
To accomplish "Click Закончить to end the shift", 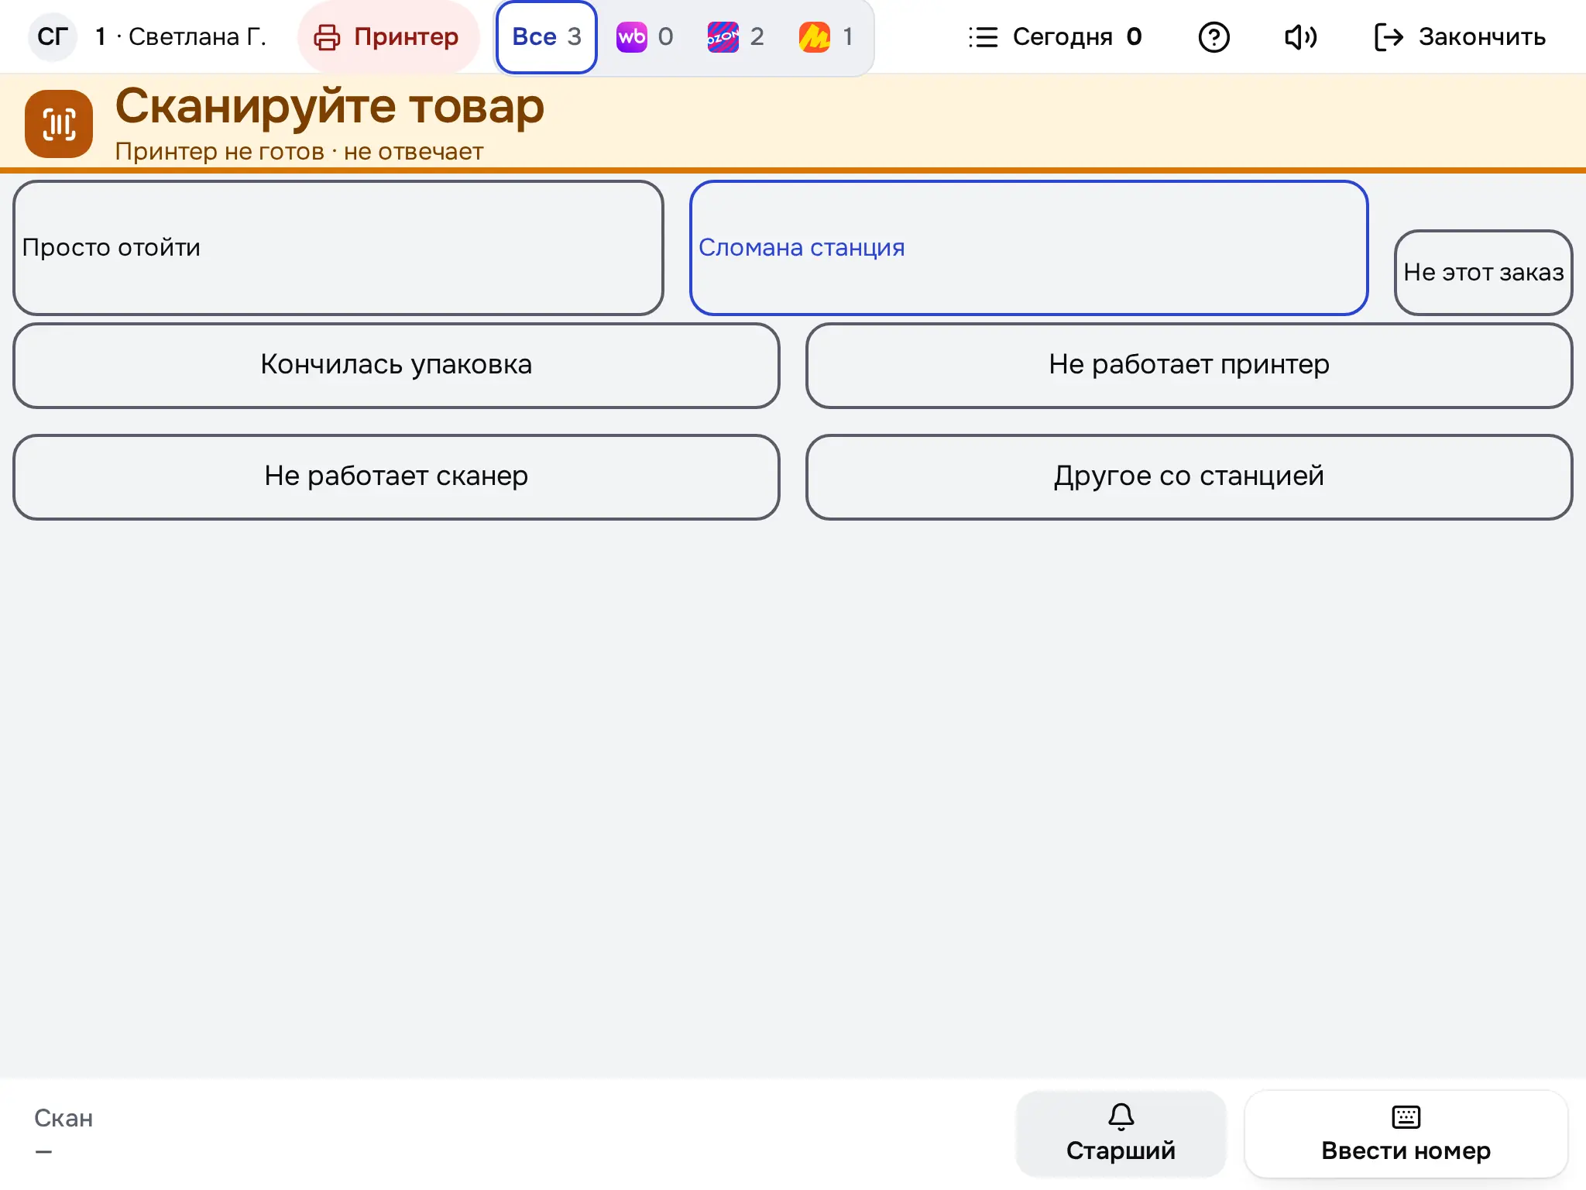I will pos(1460,36).
